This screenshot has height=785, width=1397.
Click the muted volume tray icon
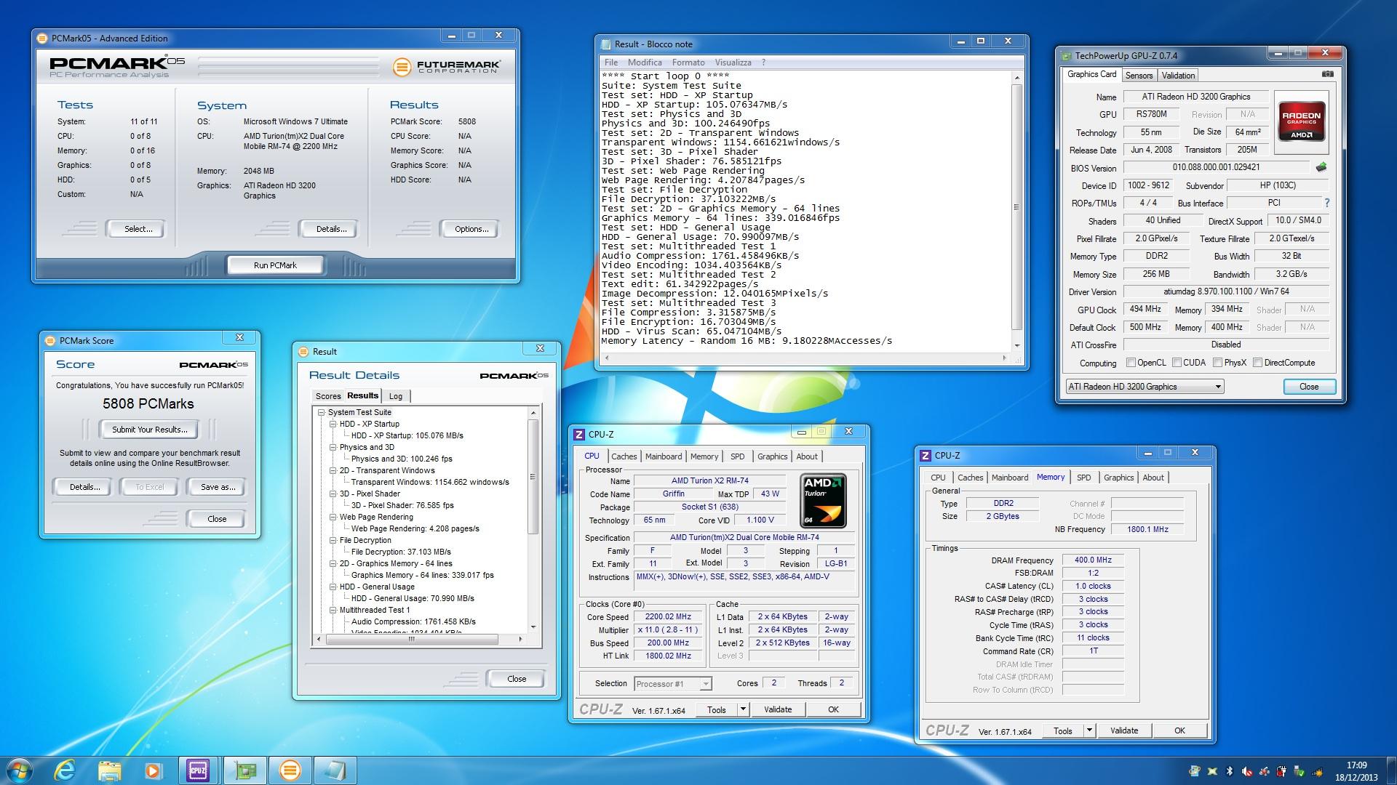(x=1247, y=771)
